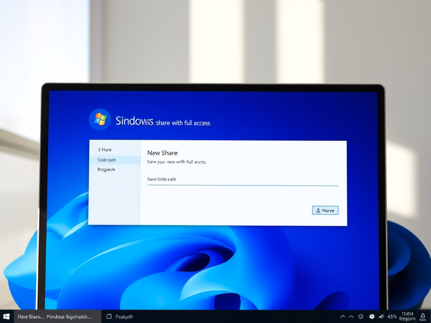The image size is (431, 323).
Task: Click the battery 45% tray indicator
Action: point(392,317)
